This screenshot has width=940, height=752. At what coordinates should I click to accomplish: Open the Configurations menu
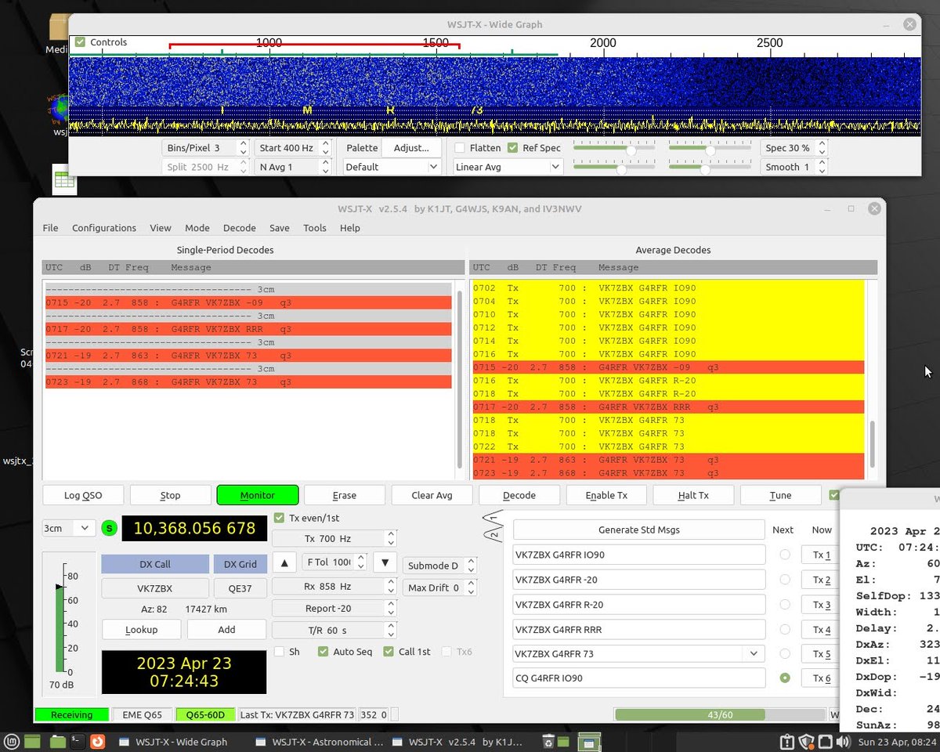(104, 228)
